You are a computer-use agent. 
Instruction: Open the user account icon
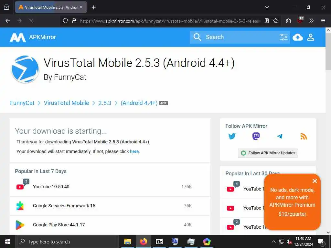coord(311,37)
